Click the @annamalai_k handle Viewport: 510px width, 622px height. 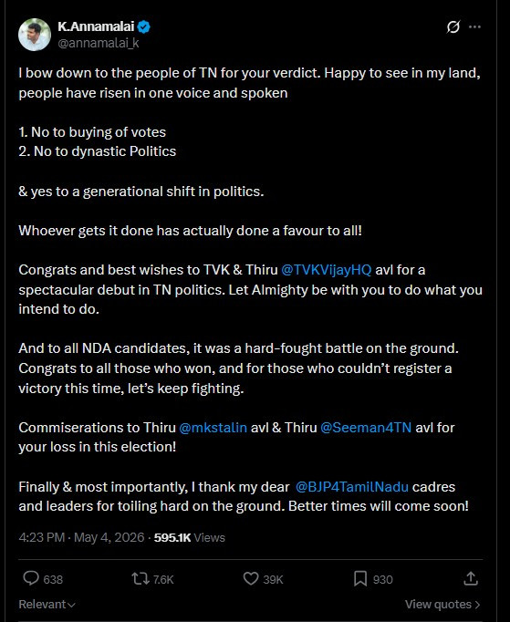[99, 43]
